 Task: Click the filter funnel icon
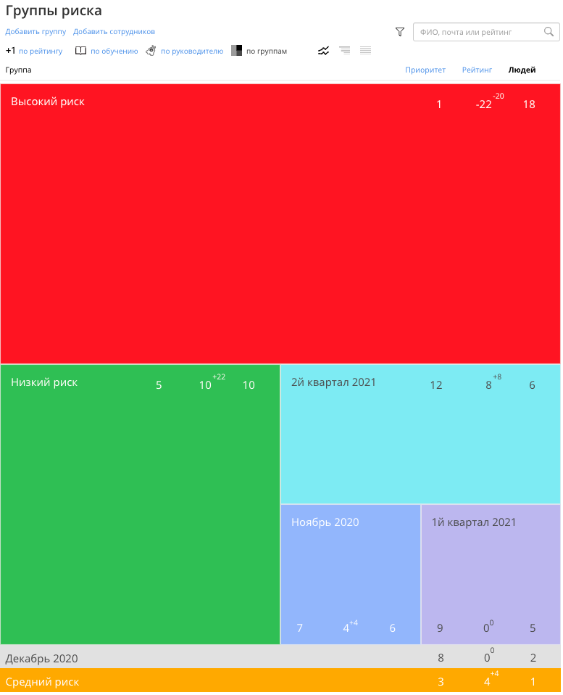(x=401, y=32)
